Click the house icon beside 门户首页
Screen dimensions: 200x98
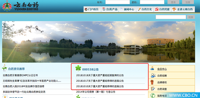click(86, 9)
